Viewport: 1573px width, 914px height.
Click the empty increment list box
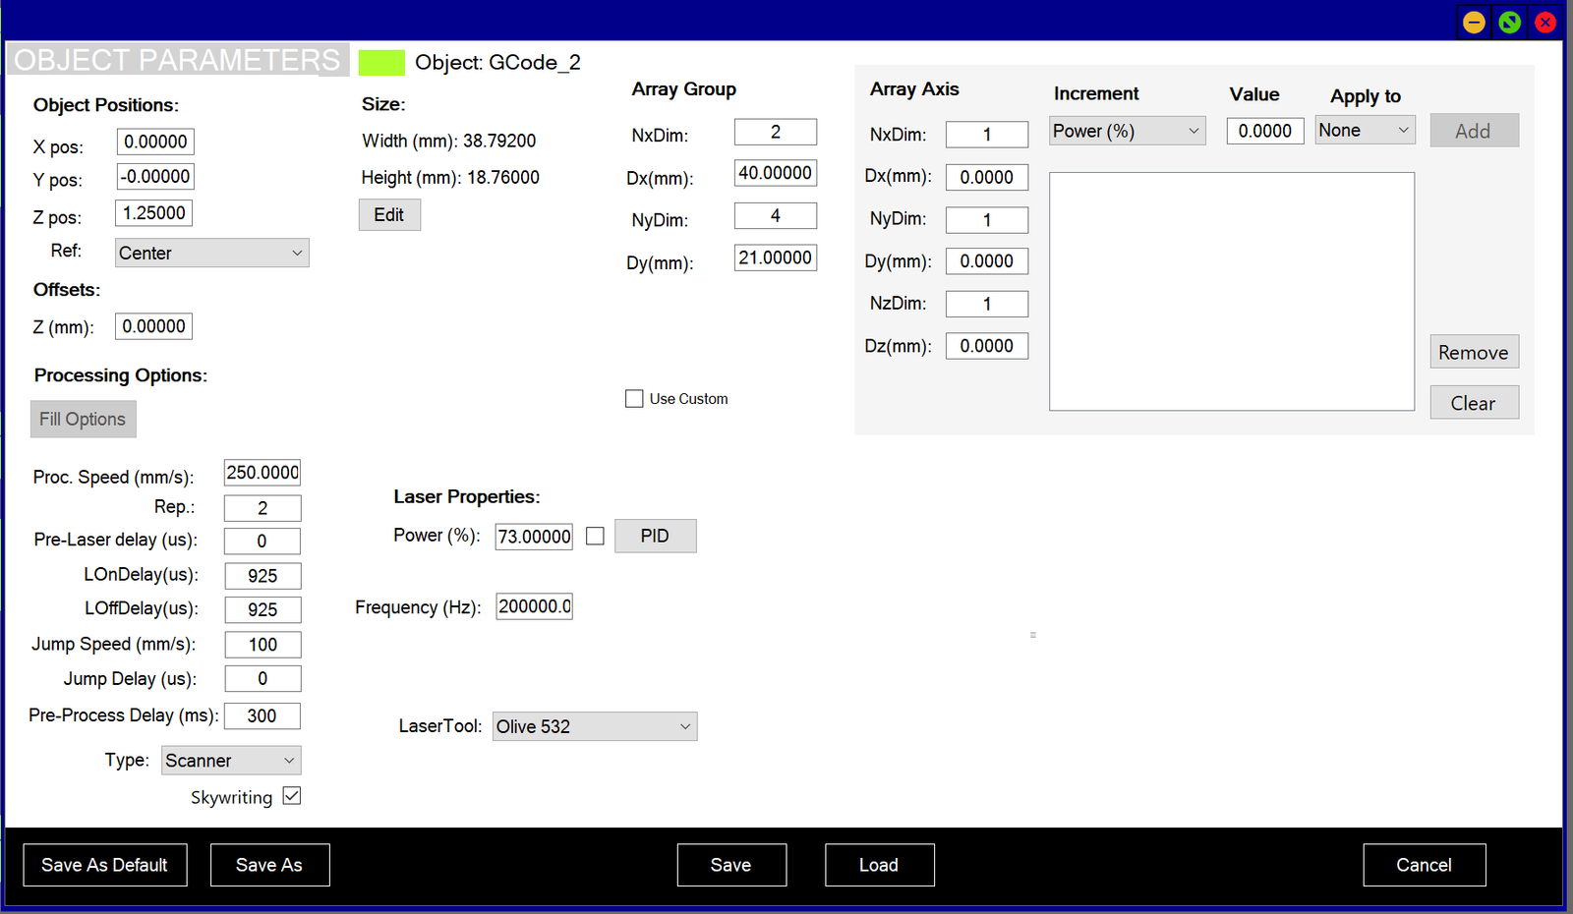(x=1232, y=292)
